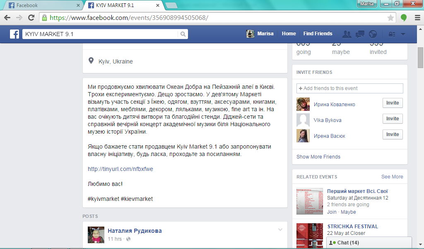The image size is (424, 249).
Task: Click the scrollbar up arrow
Action: tap(421, 29)
